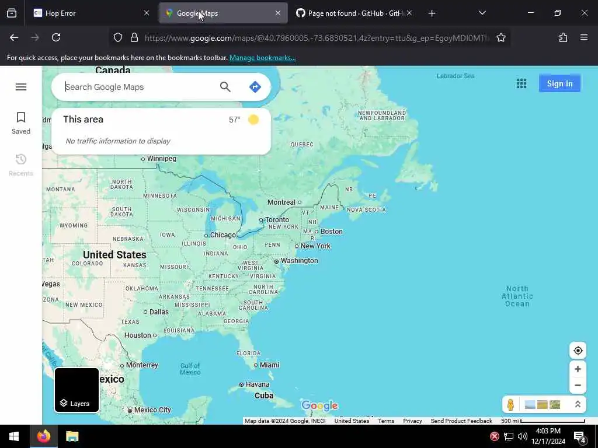Screen dimensions: 598x448
Task: Show your location on the map
Action: [578, 351]
